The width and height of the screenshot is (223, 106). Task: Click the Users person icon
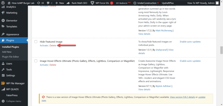click(x=3, y=64)
